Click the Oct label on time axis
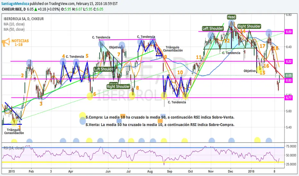The image size is (299, 176). pyautogui.click(x=190, y=172)
